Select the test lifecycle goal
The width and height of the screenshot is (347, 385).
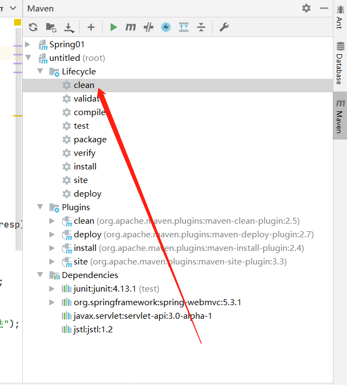81,126
